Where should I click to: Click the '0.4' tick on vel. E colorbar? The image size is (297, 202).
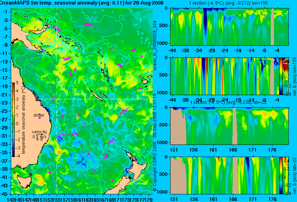pyautogui.click(x=286, y=62)
